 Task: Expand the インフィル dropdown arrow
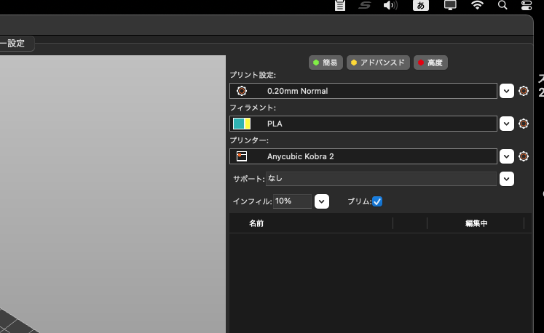(322, 201)
